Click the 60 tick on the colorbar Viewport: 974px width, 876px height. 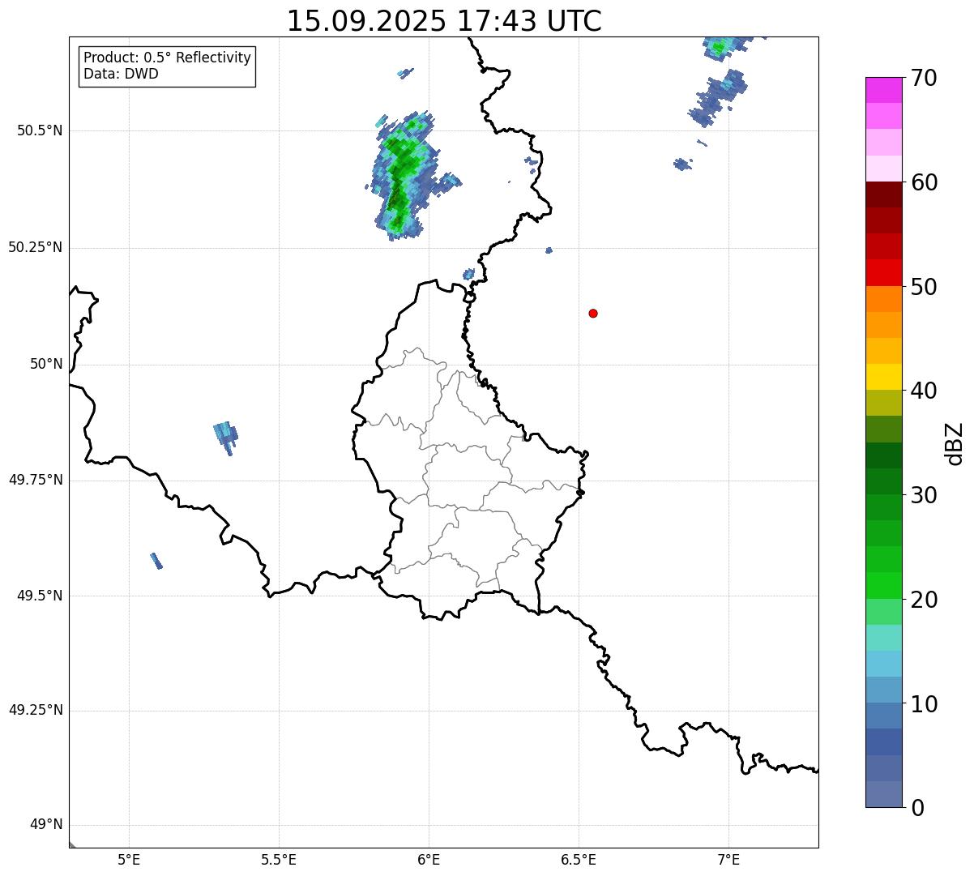pos(924,182)
